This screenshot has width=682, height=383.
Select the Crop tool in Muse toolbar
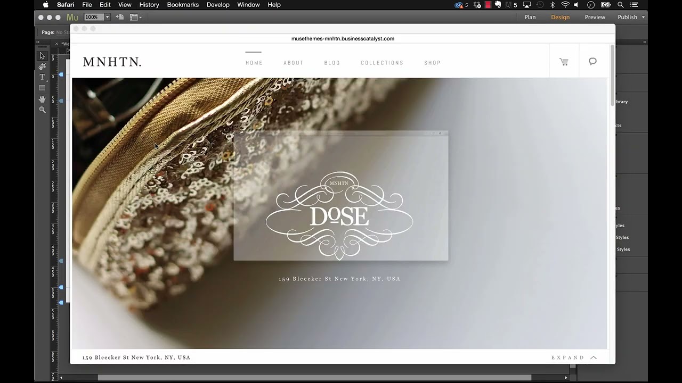tap(42, 66)
